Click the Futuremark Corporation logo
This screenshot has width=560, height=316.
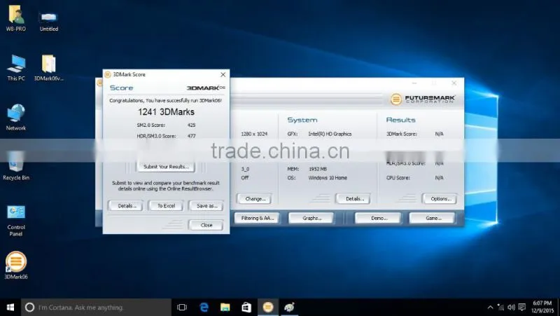(x=423, y=99)
